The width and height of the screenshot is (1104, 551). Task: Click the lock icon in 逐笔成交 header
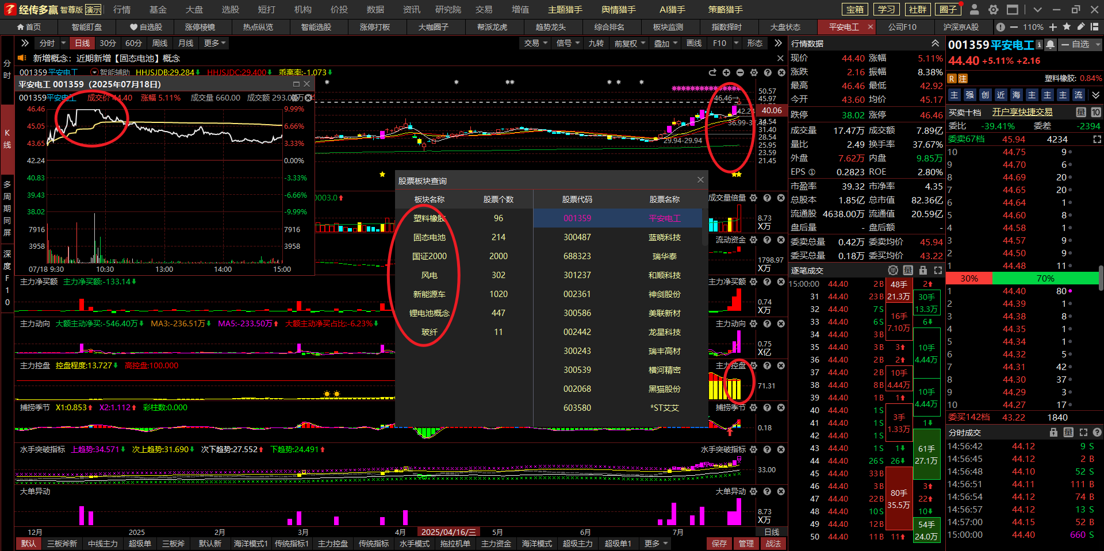coord(923,270)
